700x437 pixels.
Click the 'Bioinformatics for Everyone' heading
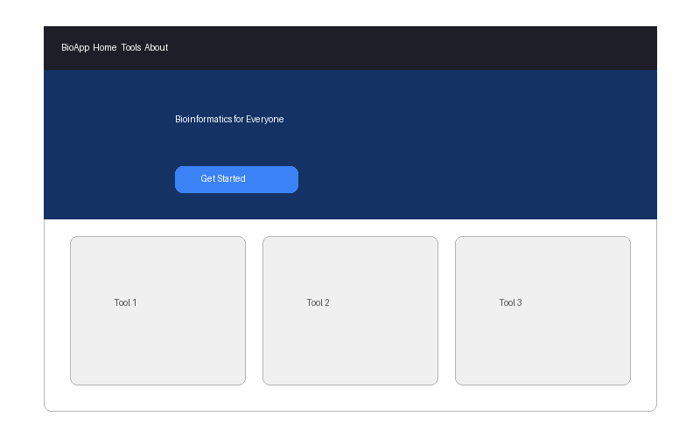(x=229, y=119)
